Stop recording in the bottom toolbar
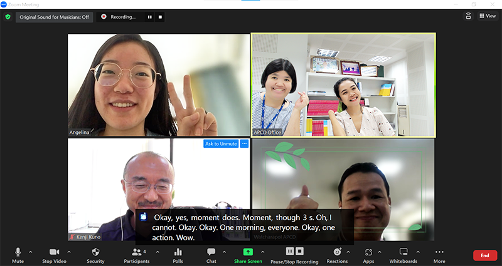This screenshot has width=502, height=266. 299,252
